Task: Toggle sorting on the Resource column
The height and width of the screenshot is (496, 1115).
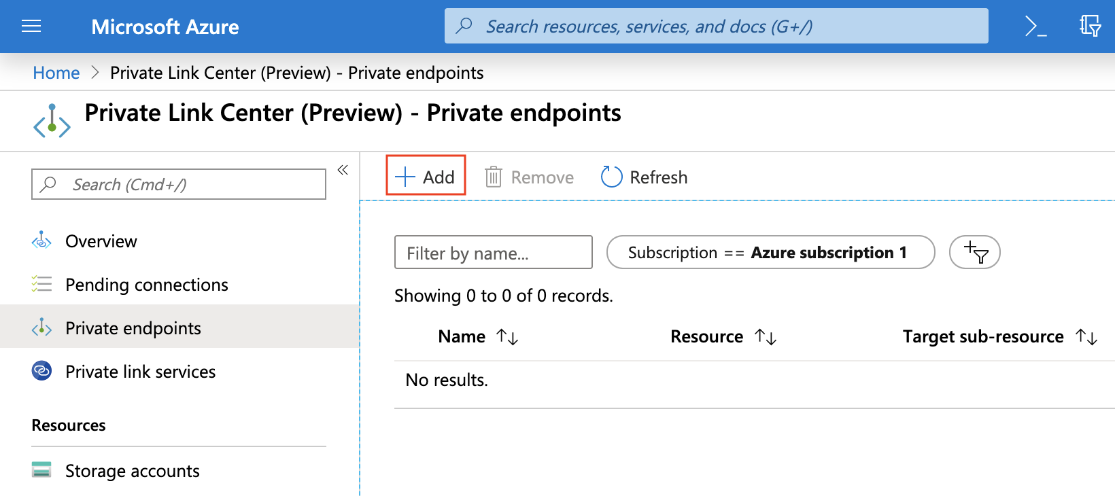Action: tap(767, 336)
